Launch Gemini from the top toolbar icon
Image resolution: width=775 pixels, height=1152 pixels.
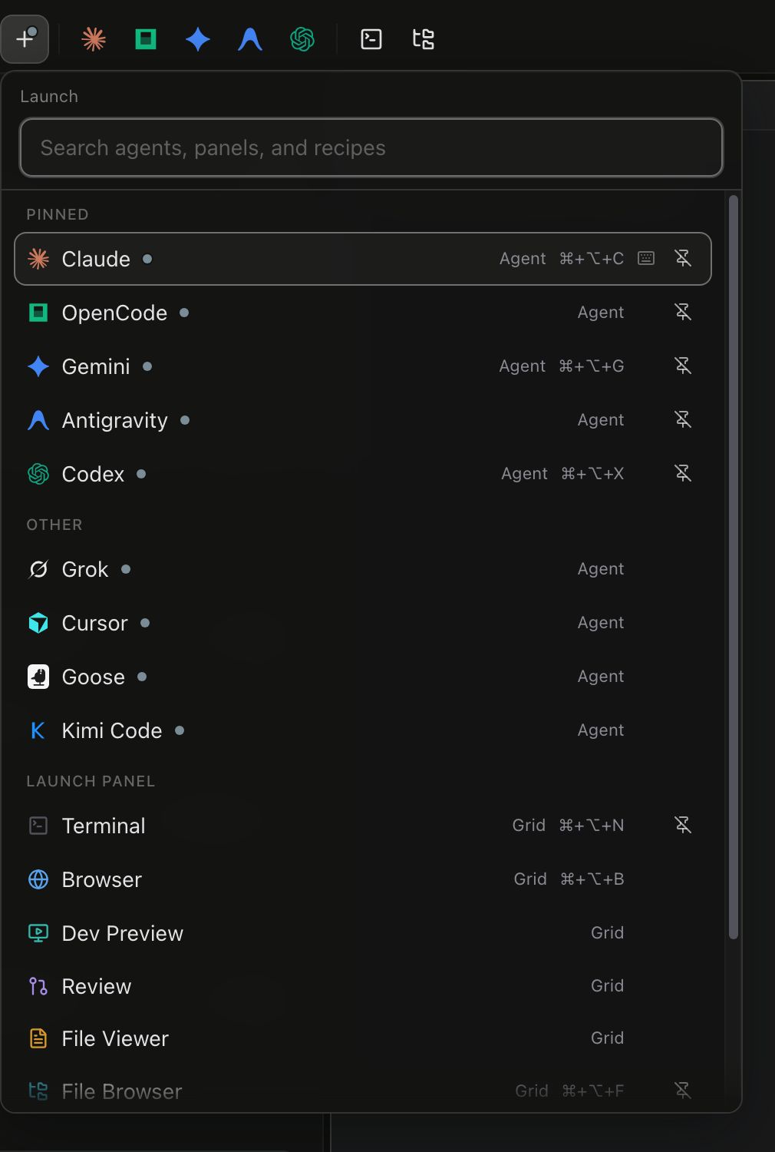click(198, 39)
